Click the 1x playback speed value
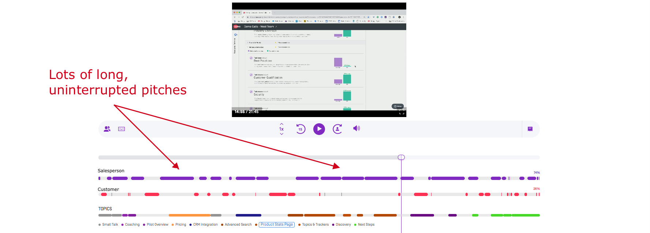This screenshot has width=650, height=233. pyautogui.click(x=281, y=129)
